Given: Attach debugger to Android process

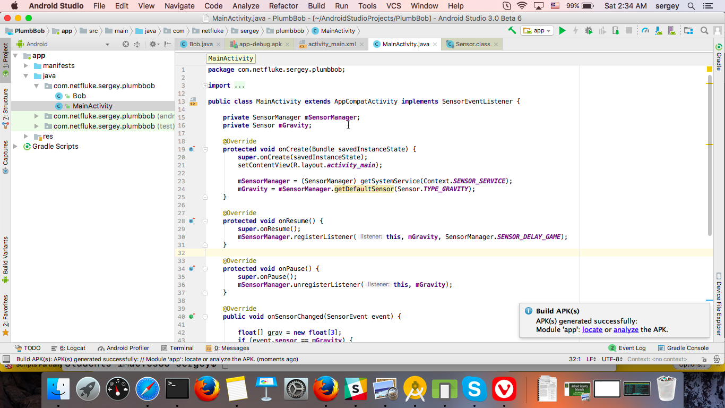Looking at the screenshot, I should pyautogui.click(x=615, y=31).
